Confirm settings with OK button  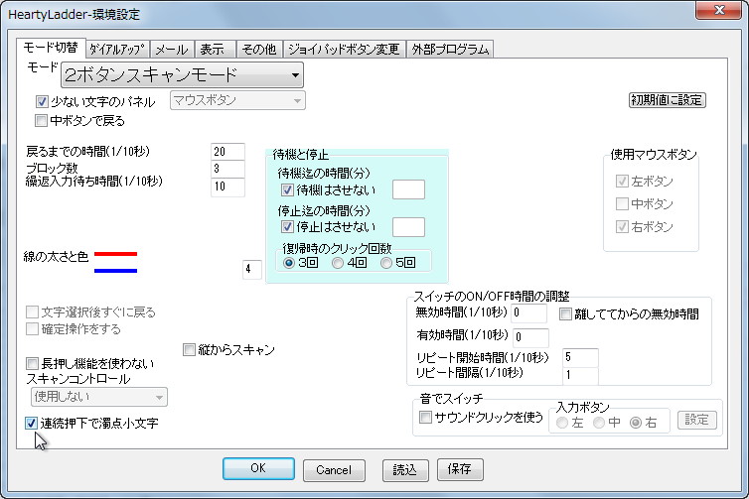(258, 468)
